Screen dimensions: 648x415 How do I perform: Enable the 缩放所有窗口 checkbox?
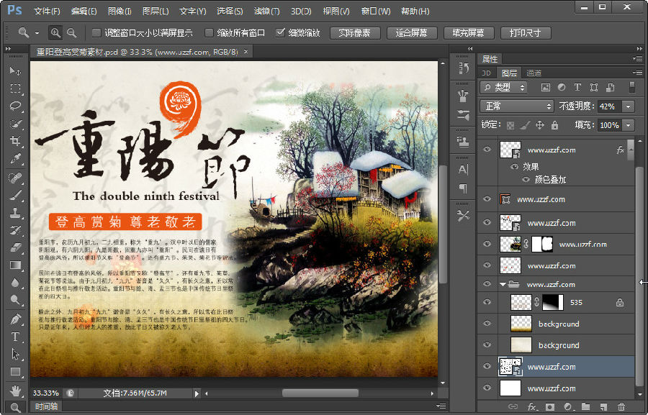coord(210,33)
